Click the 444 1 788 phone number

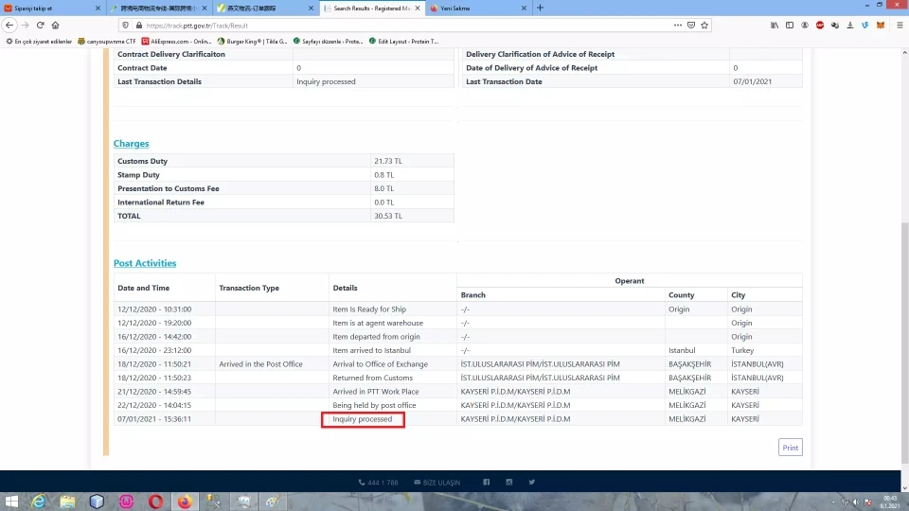(378, 482)
